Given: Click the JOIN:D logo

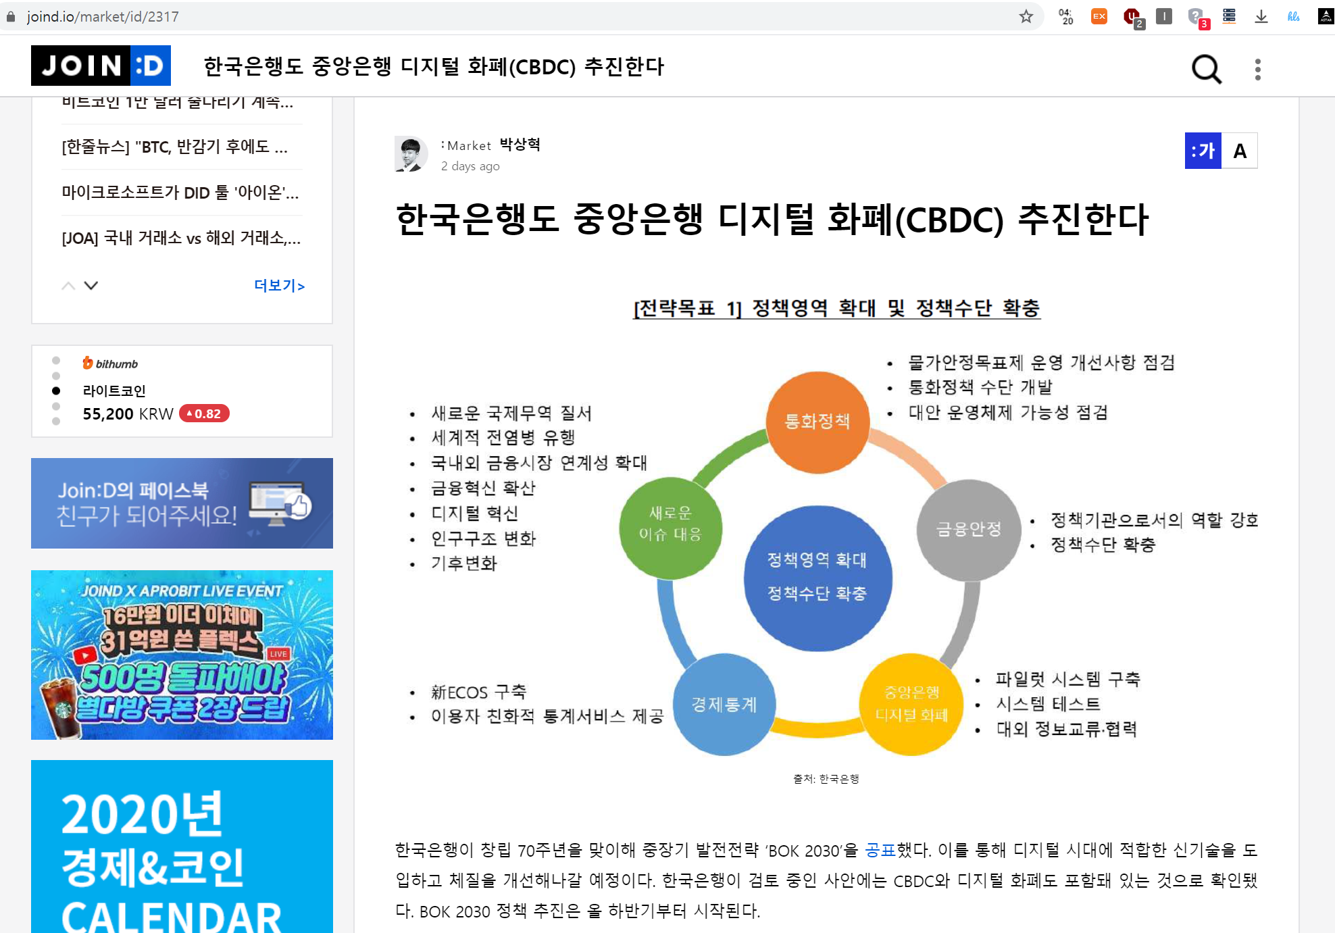Looking at the screenshot, I should (101, 66).
